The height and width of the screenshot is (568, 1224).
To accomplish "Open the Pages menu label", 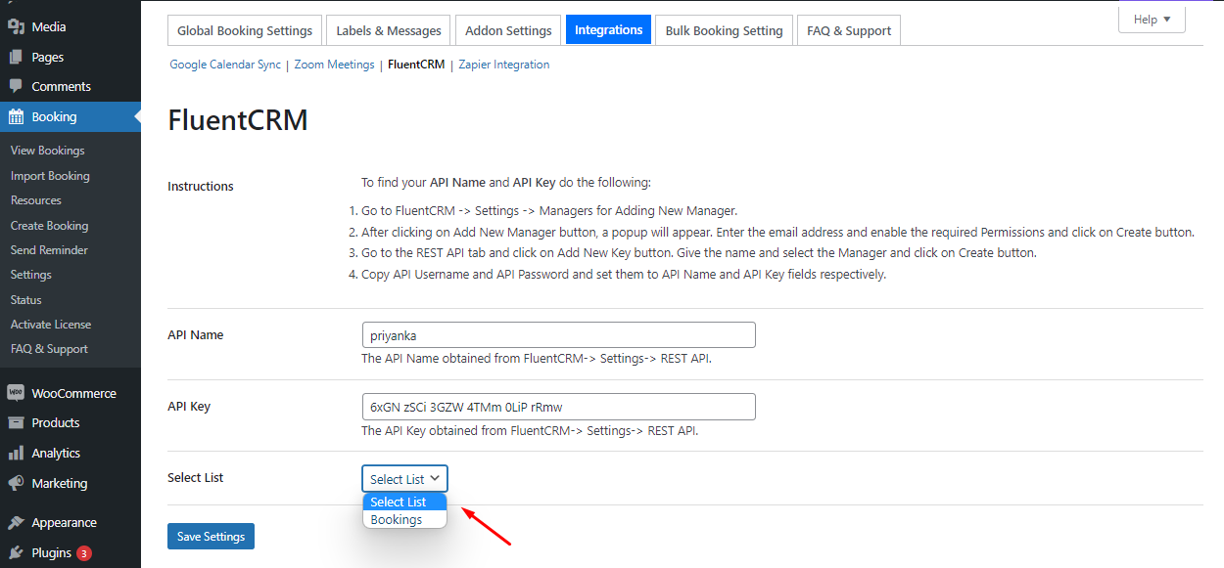I will coord(48,58).
